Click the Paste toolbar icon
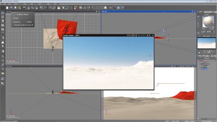Viewport: 217px width, 122px height. coord(33,8)
